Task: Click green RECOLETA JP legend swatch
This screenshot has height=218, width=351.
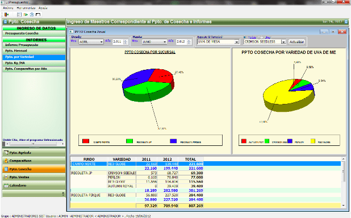Action: (129, 141)
